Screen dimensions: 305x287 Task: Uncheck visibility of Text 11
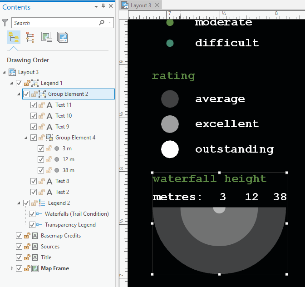(x=34, y=105)
